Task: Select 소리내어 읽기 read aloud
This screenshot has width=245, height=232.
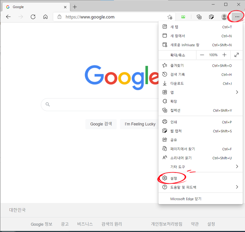Action: click(201, 158)
